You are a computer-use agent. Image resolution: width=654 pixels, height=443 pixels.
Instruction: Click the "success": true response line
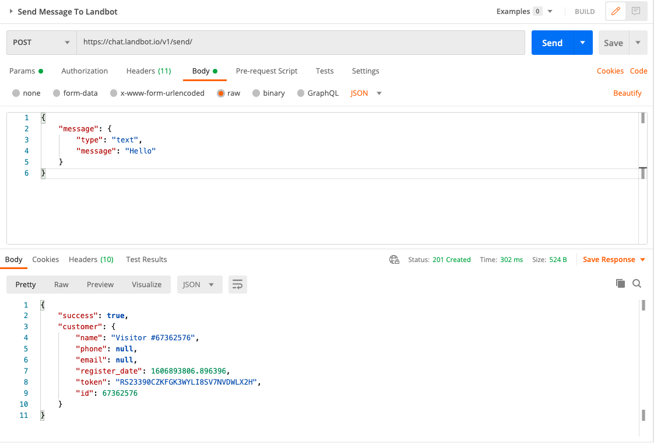point(93,316)
